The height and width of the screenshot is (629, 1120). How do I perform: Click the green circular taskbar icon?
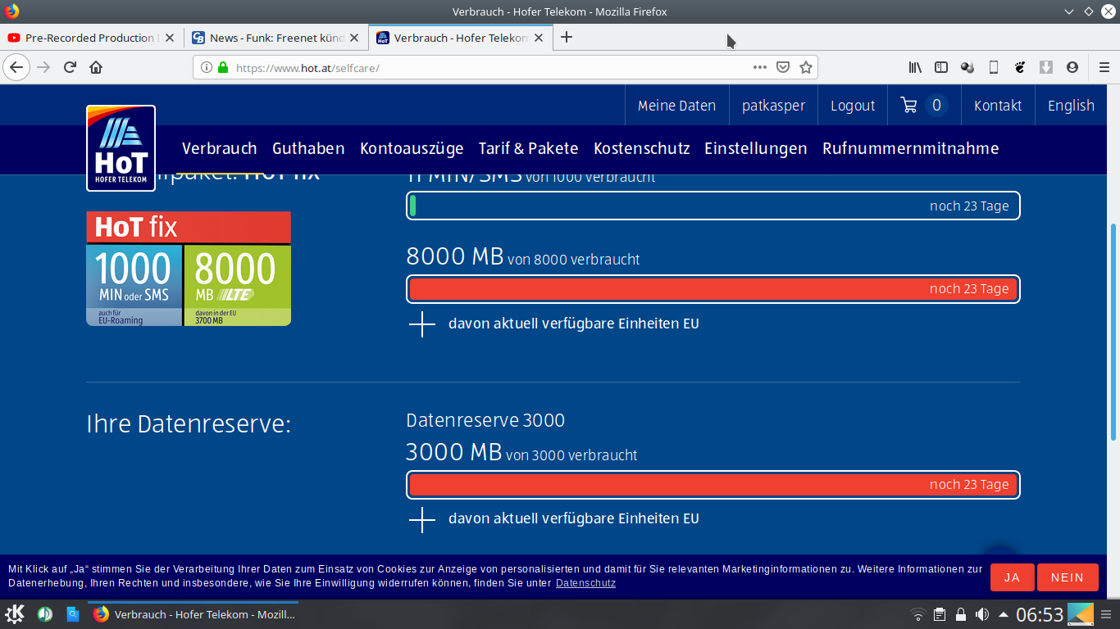(45, 614)
